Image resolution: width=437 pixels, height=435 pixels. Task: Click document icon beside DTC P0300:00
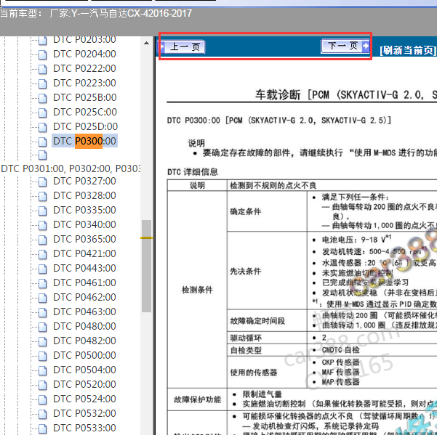point(43,142)
